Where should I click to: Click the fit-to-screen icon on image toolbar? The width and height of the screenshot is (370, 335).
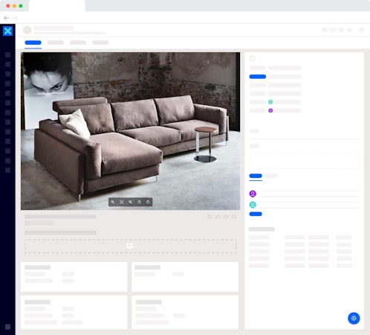pyautogui.click(x=122, y=202)
